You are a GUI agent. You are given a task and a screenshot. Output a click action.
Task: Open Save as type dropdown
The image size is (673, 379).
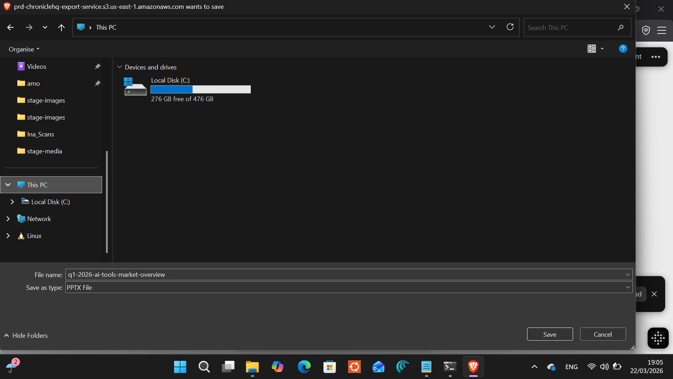click(349, 287)
